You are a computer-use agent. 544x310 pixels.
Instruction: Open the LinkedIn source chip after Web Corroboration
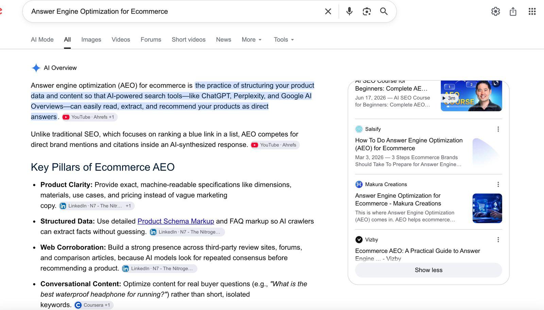click(x=159, y=268)
